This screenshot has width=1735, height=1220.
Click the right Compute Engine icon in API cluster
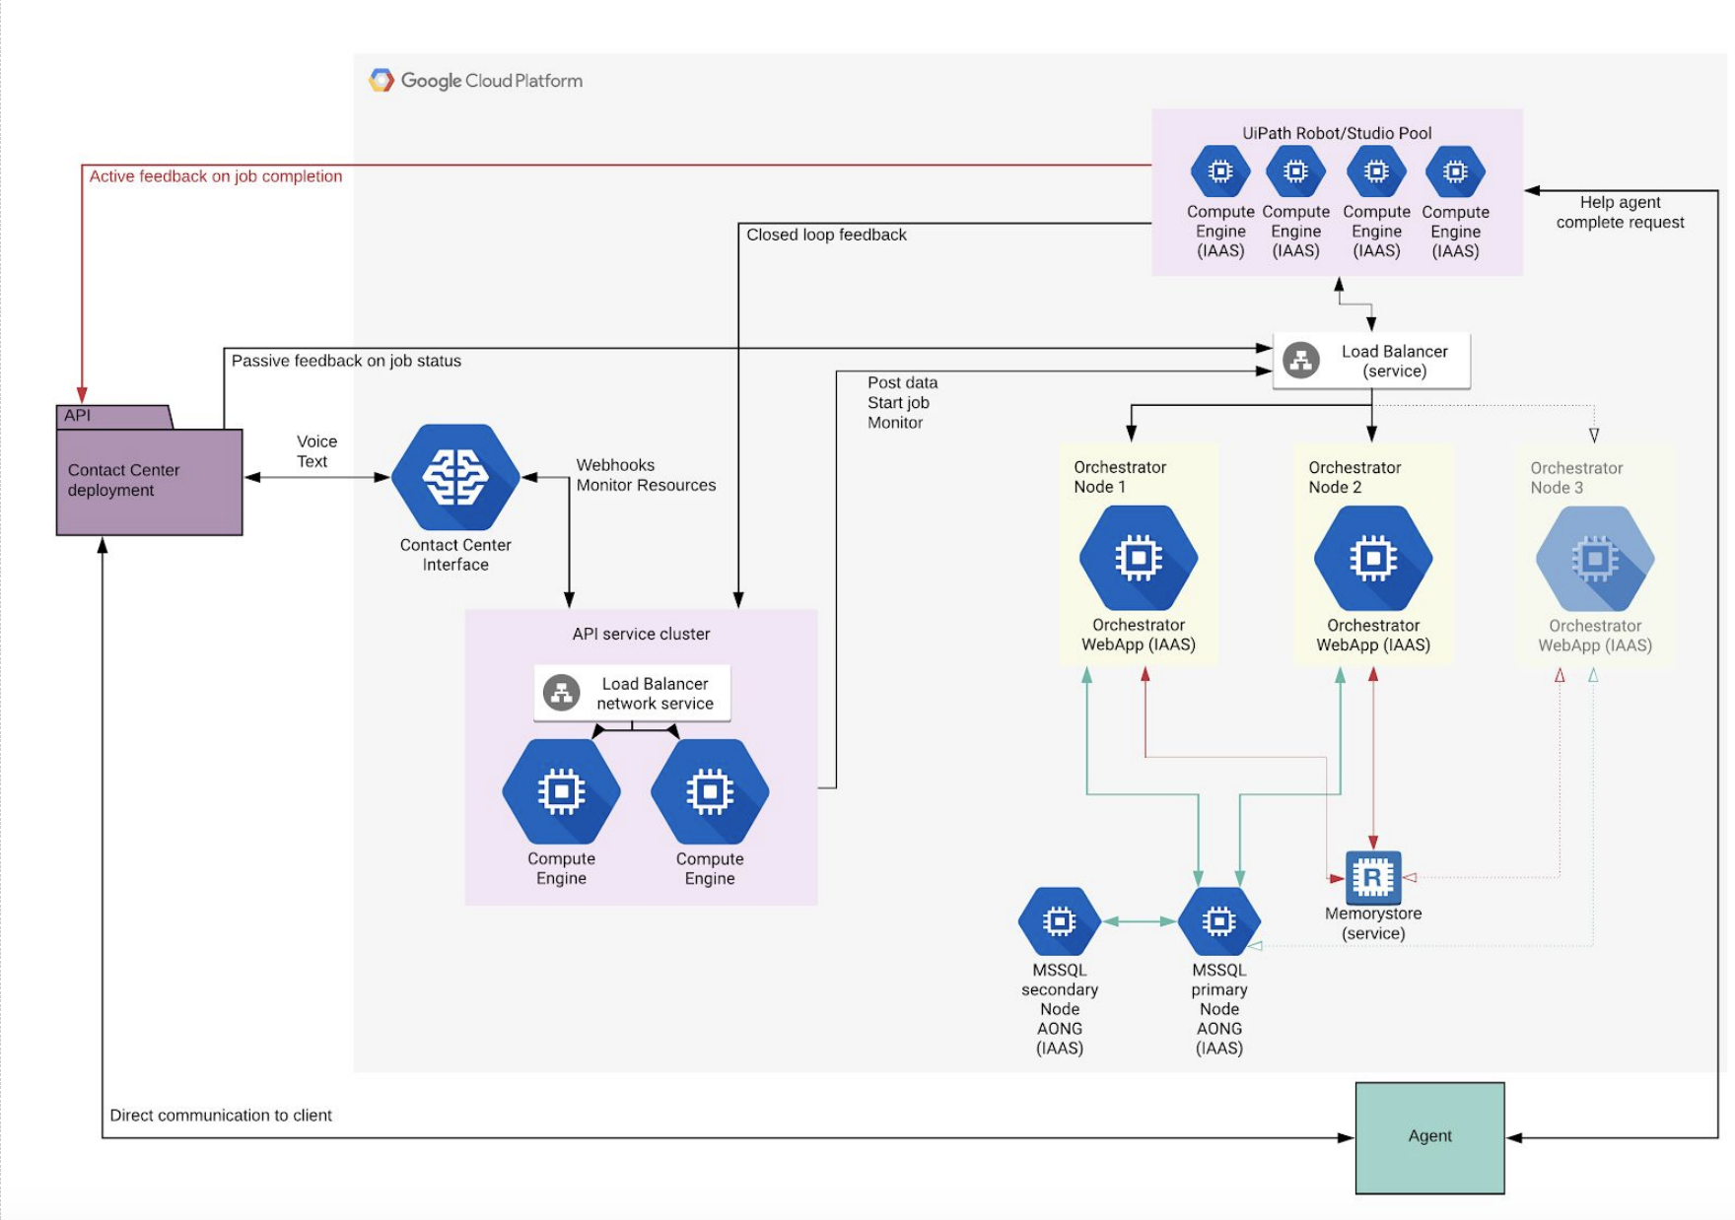pos(710,791)
